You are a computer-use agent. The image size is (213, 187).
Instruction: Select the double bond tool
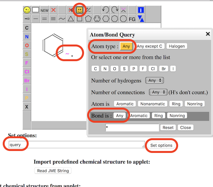coord(45,19)
